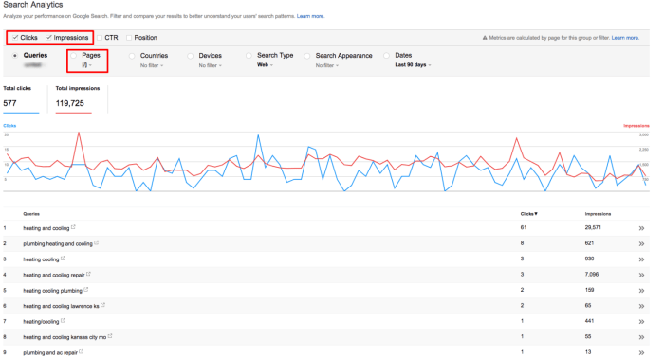The height and width of the screenshot is (357, 664).
Task: Enable the Position checkbox
Action: pyautogui.click(x=129, y=38)
